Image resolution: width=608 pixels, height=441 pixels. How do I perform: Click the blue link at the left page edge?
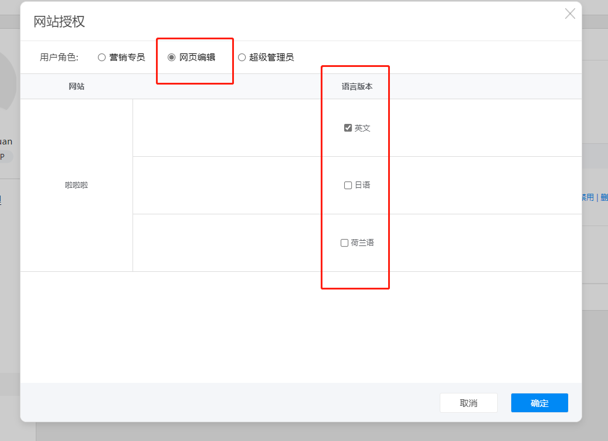pos(2,198)
